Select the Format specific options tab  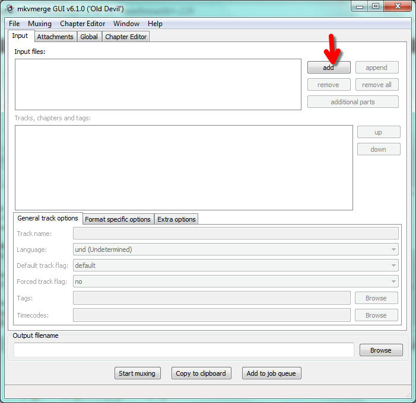point(118,219)
